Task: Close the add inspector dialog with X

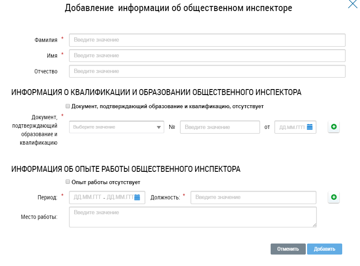Action: point(352,5)
